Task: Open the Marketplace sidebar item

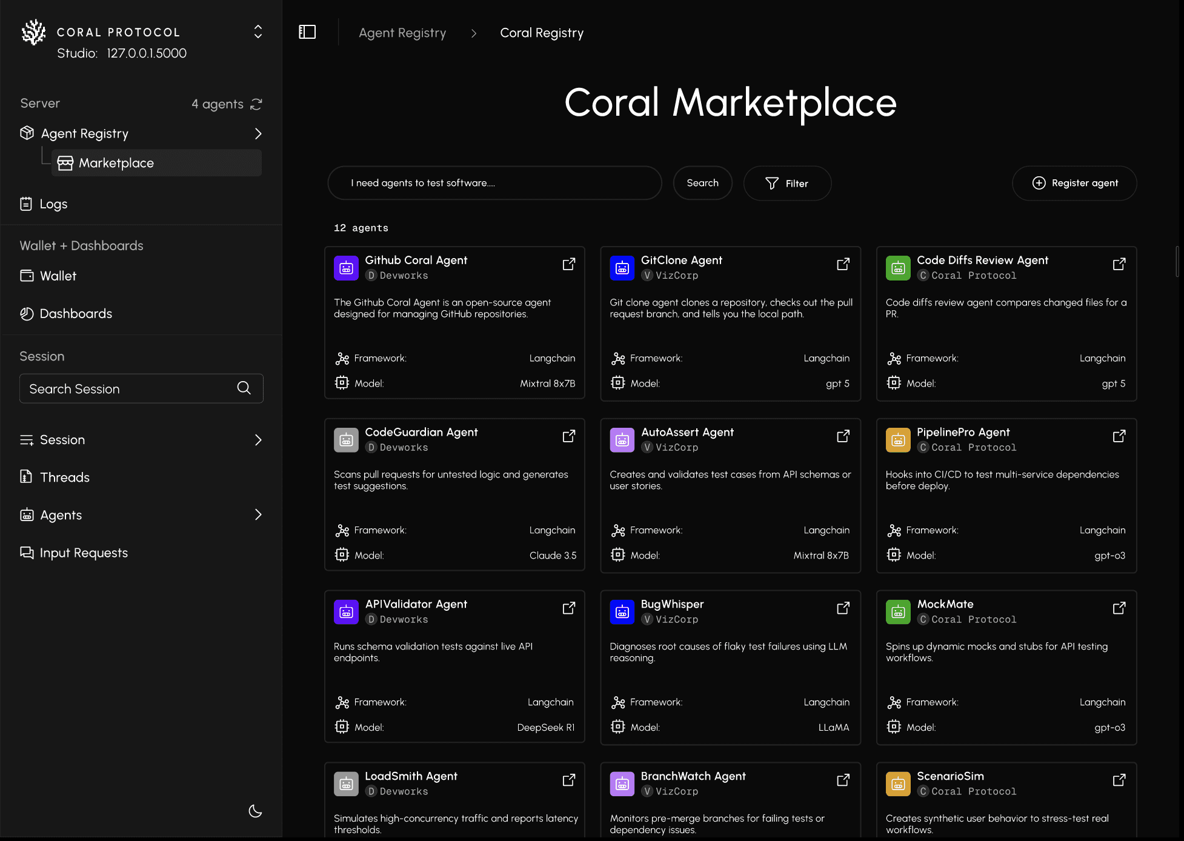Action: [x=116, y=163]
